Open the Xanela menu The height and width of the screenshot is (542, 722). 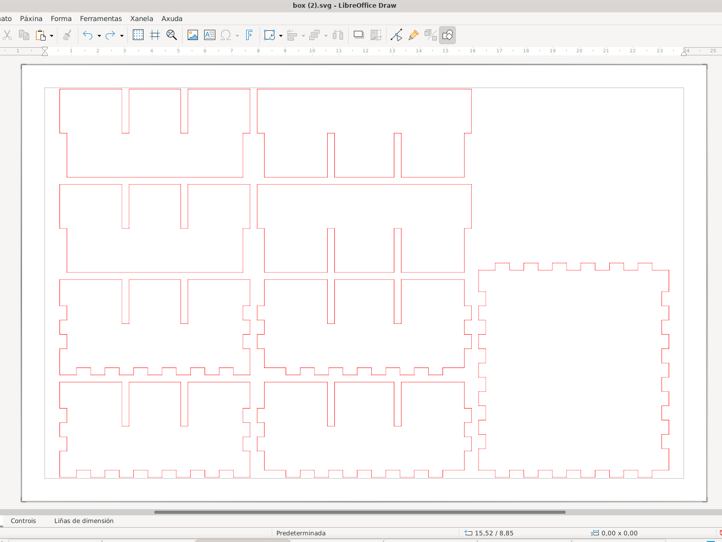(142, 18)
